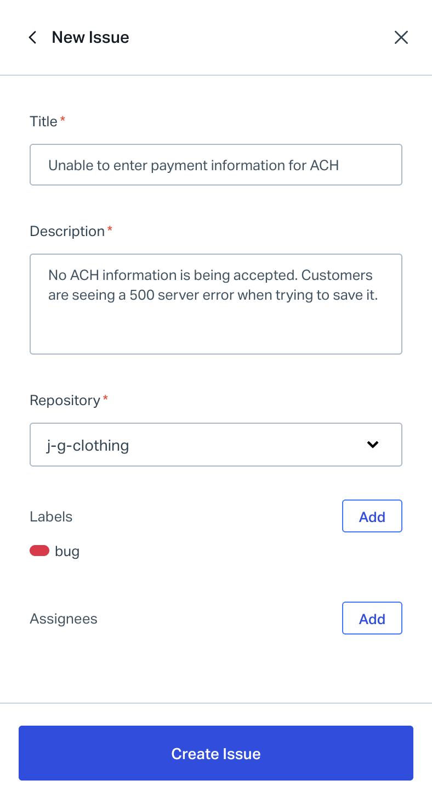Submit the form with Create Issue
Viewport: 432px width, 797px height.
(x=215, y=753)
